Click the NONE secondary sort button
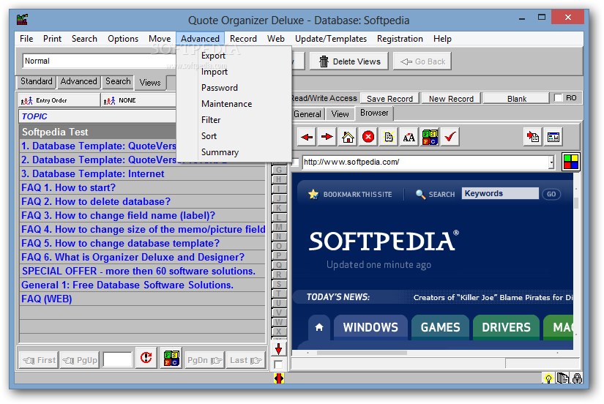 138,100
